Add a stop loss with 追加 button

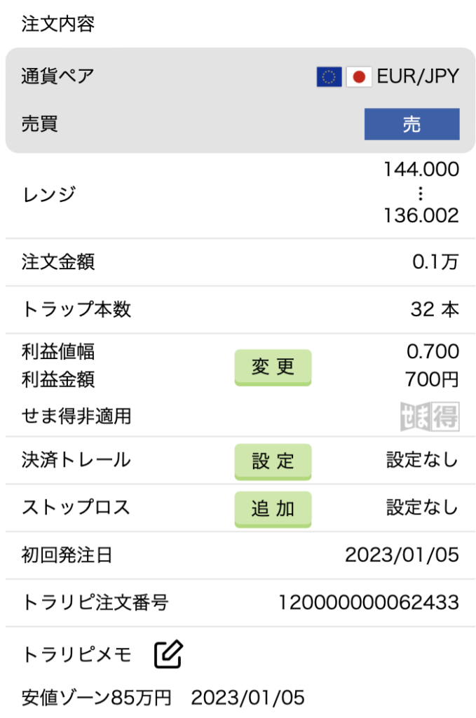(273, 509)
